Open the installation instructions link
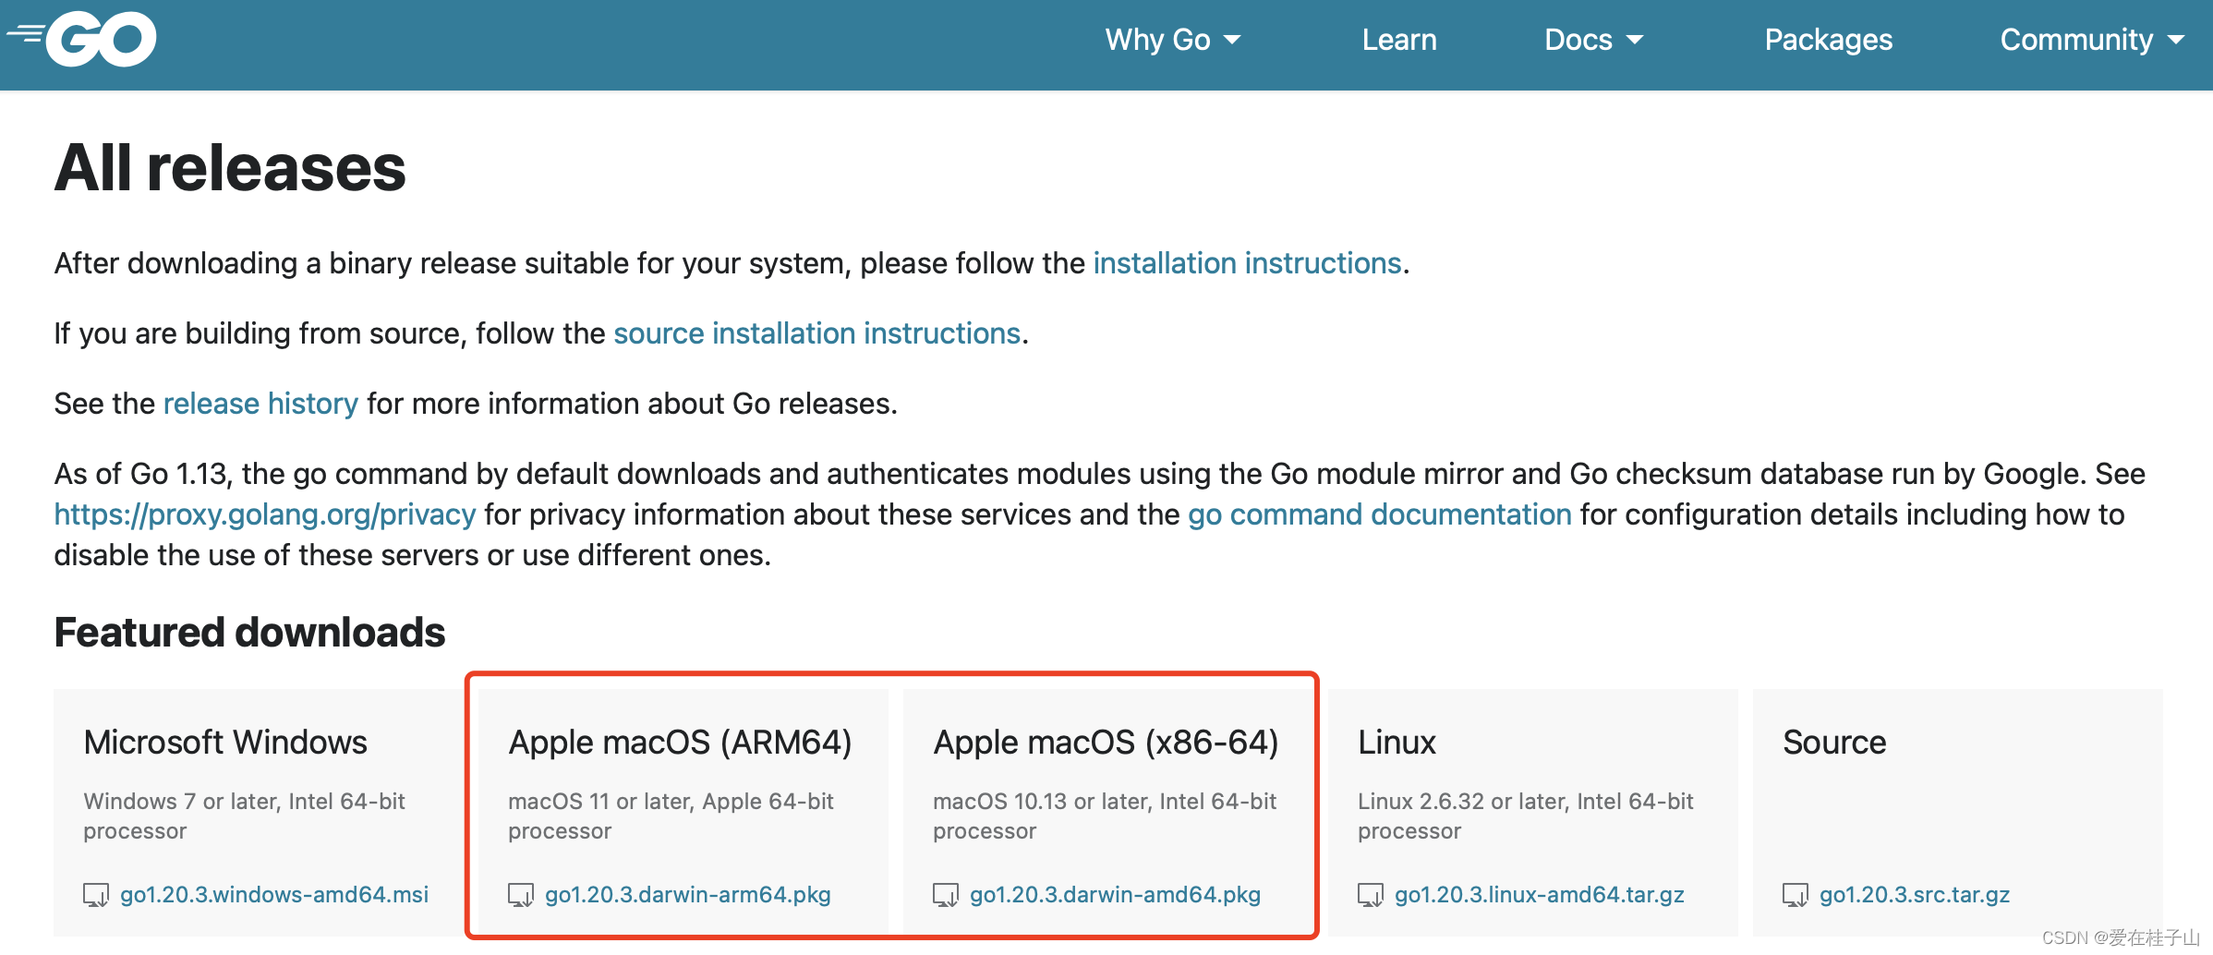 coord(1247,263)
